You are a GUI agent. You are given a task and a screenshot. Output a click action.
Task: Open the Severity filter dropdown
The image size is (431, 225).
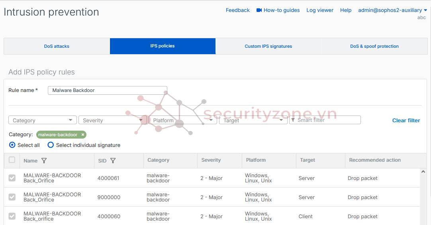tap(112, 120)
